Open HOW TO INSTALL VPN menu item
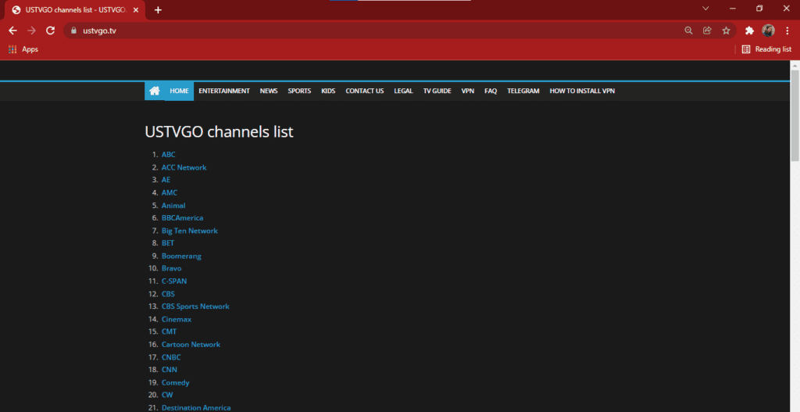The height and width of the screenshot is (412, 800). (x=581, y=91)
